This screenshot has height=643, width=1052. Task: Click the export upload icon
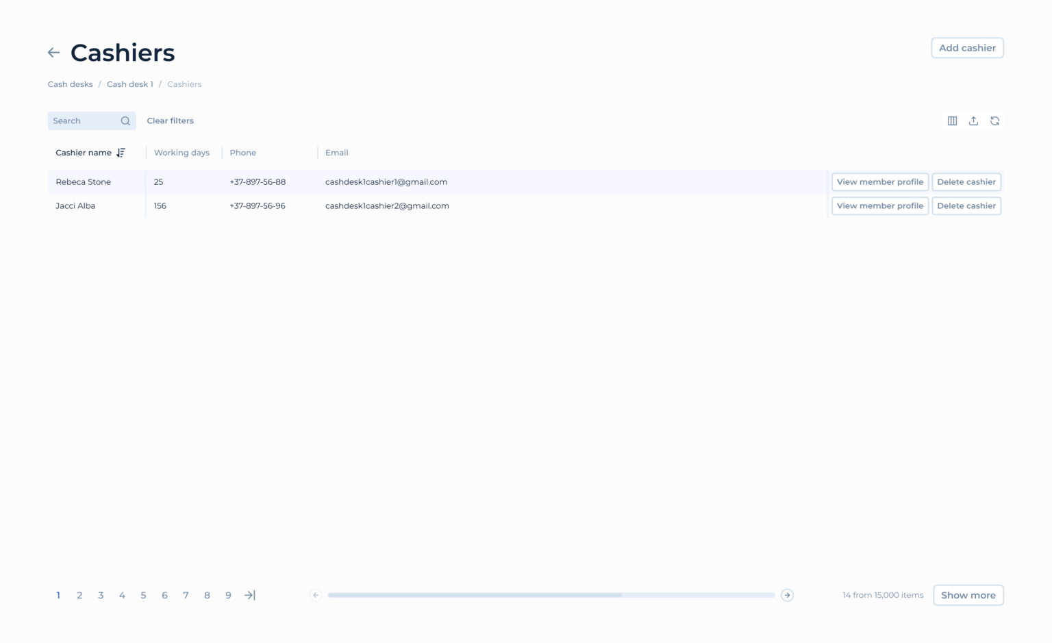click(x=973, y=121)
